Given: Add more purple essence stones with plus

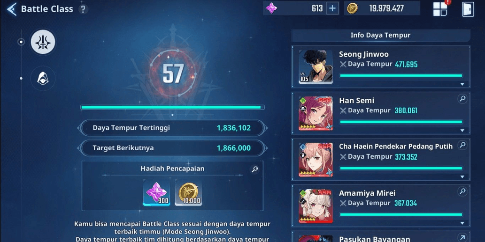Looking at the screenshot, I should [332, 8].
